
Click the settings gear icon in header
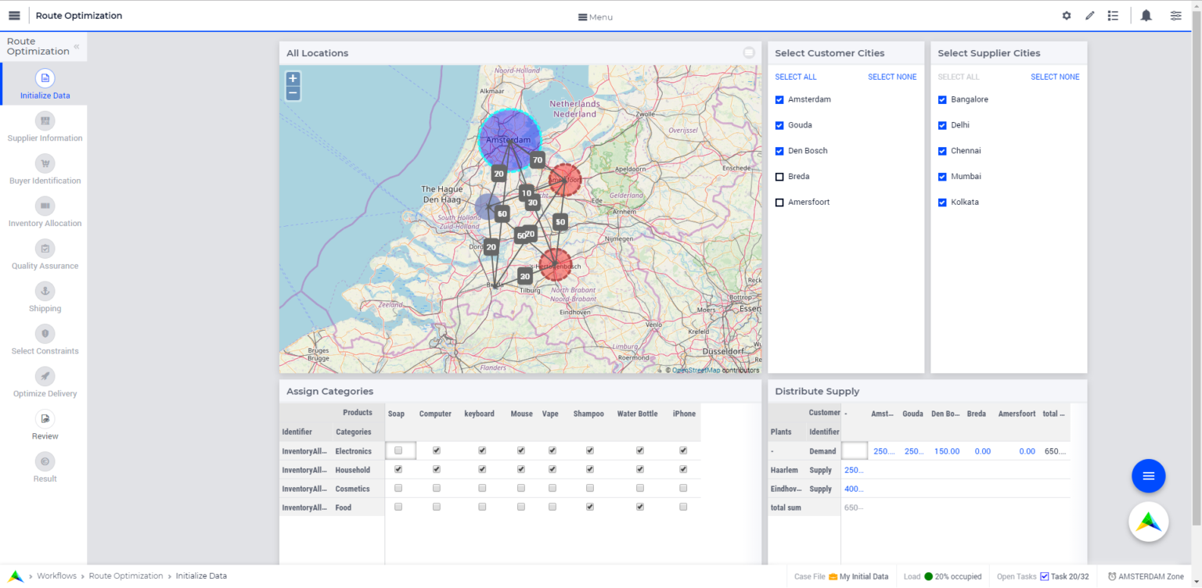pos(1066,16)
